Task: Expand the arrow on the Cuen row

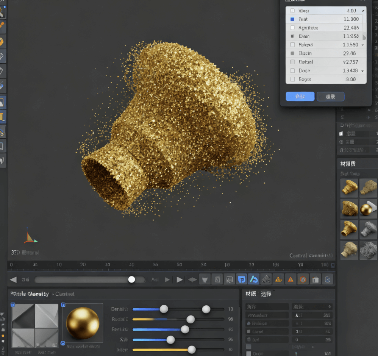Action: tap(364, 37)
